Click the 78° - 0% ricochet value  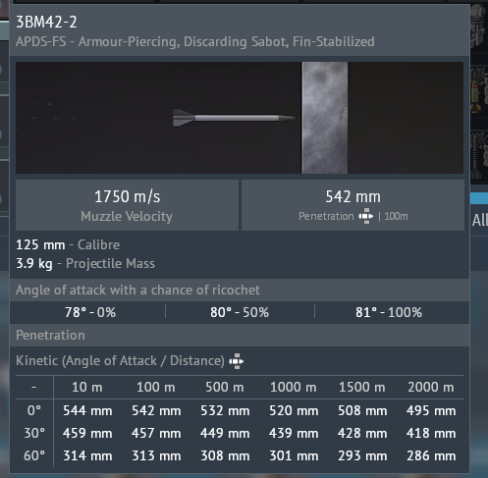point(90,312)
